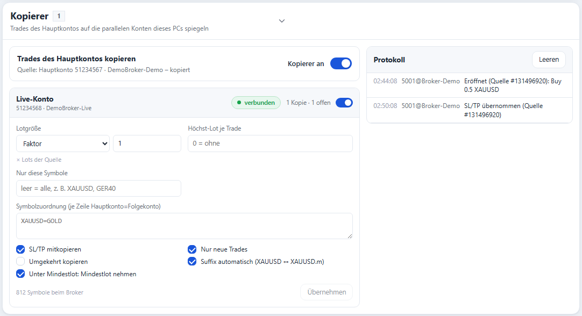
Task: Uncheck "Unter Mindestlot: Mindestlot nehmen"
Action: (20, 274)
